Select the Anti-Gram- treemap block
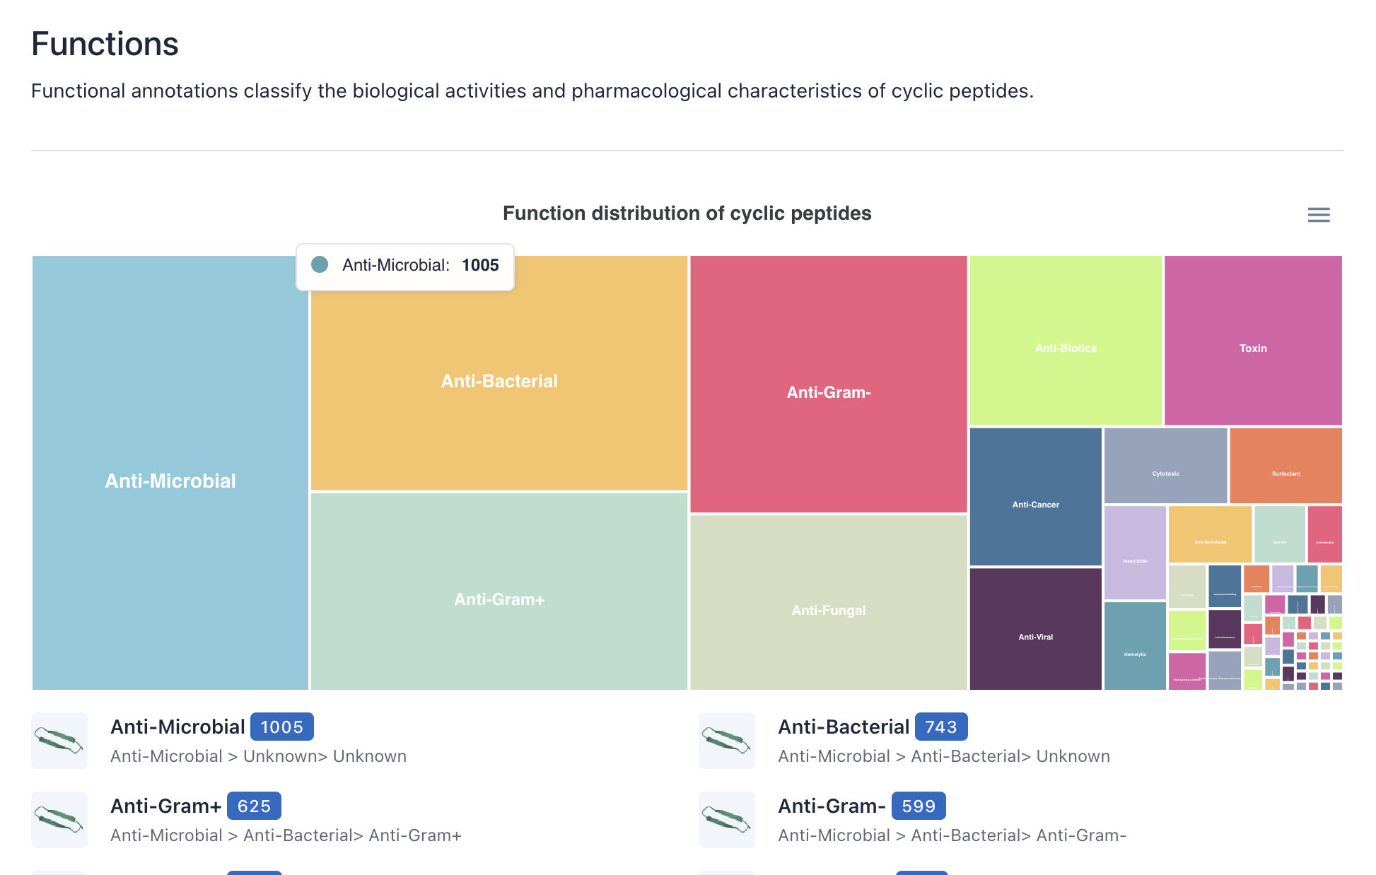The image size is (1376, 875). 829,384
